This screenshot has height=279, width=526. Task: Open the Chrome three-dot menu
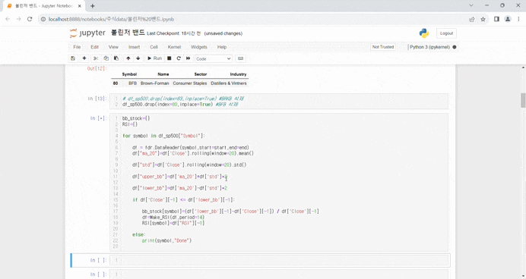pyautogui.click(x=518, y=19)
